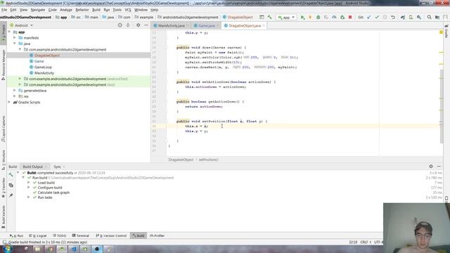The image size is (450, 253).
Task: Click Scroll from Source target icon
Action: point(120,25)
